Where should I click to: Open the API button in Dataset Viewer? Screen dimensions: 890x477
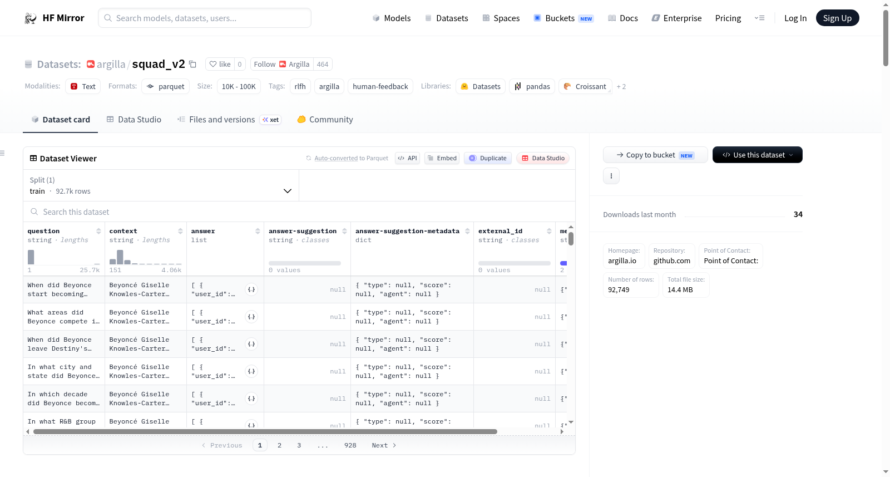pyautogui.click(x=407, y=158)
